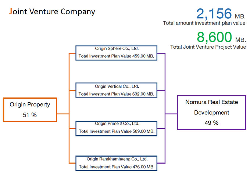Click the "Nomura Real Estate" text line
250x176 pixels.
[x=211, y=102]
